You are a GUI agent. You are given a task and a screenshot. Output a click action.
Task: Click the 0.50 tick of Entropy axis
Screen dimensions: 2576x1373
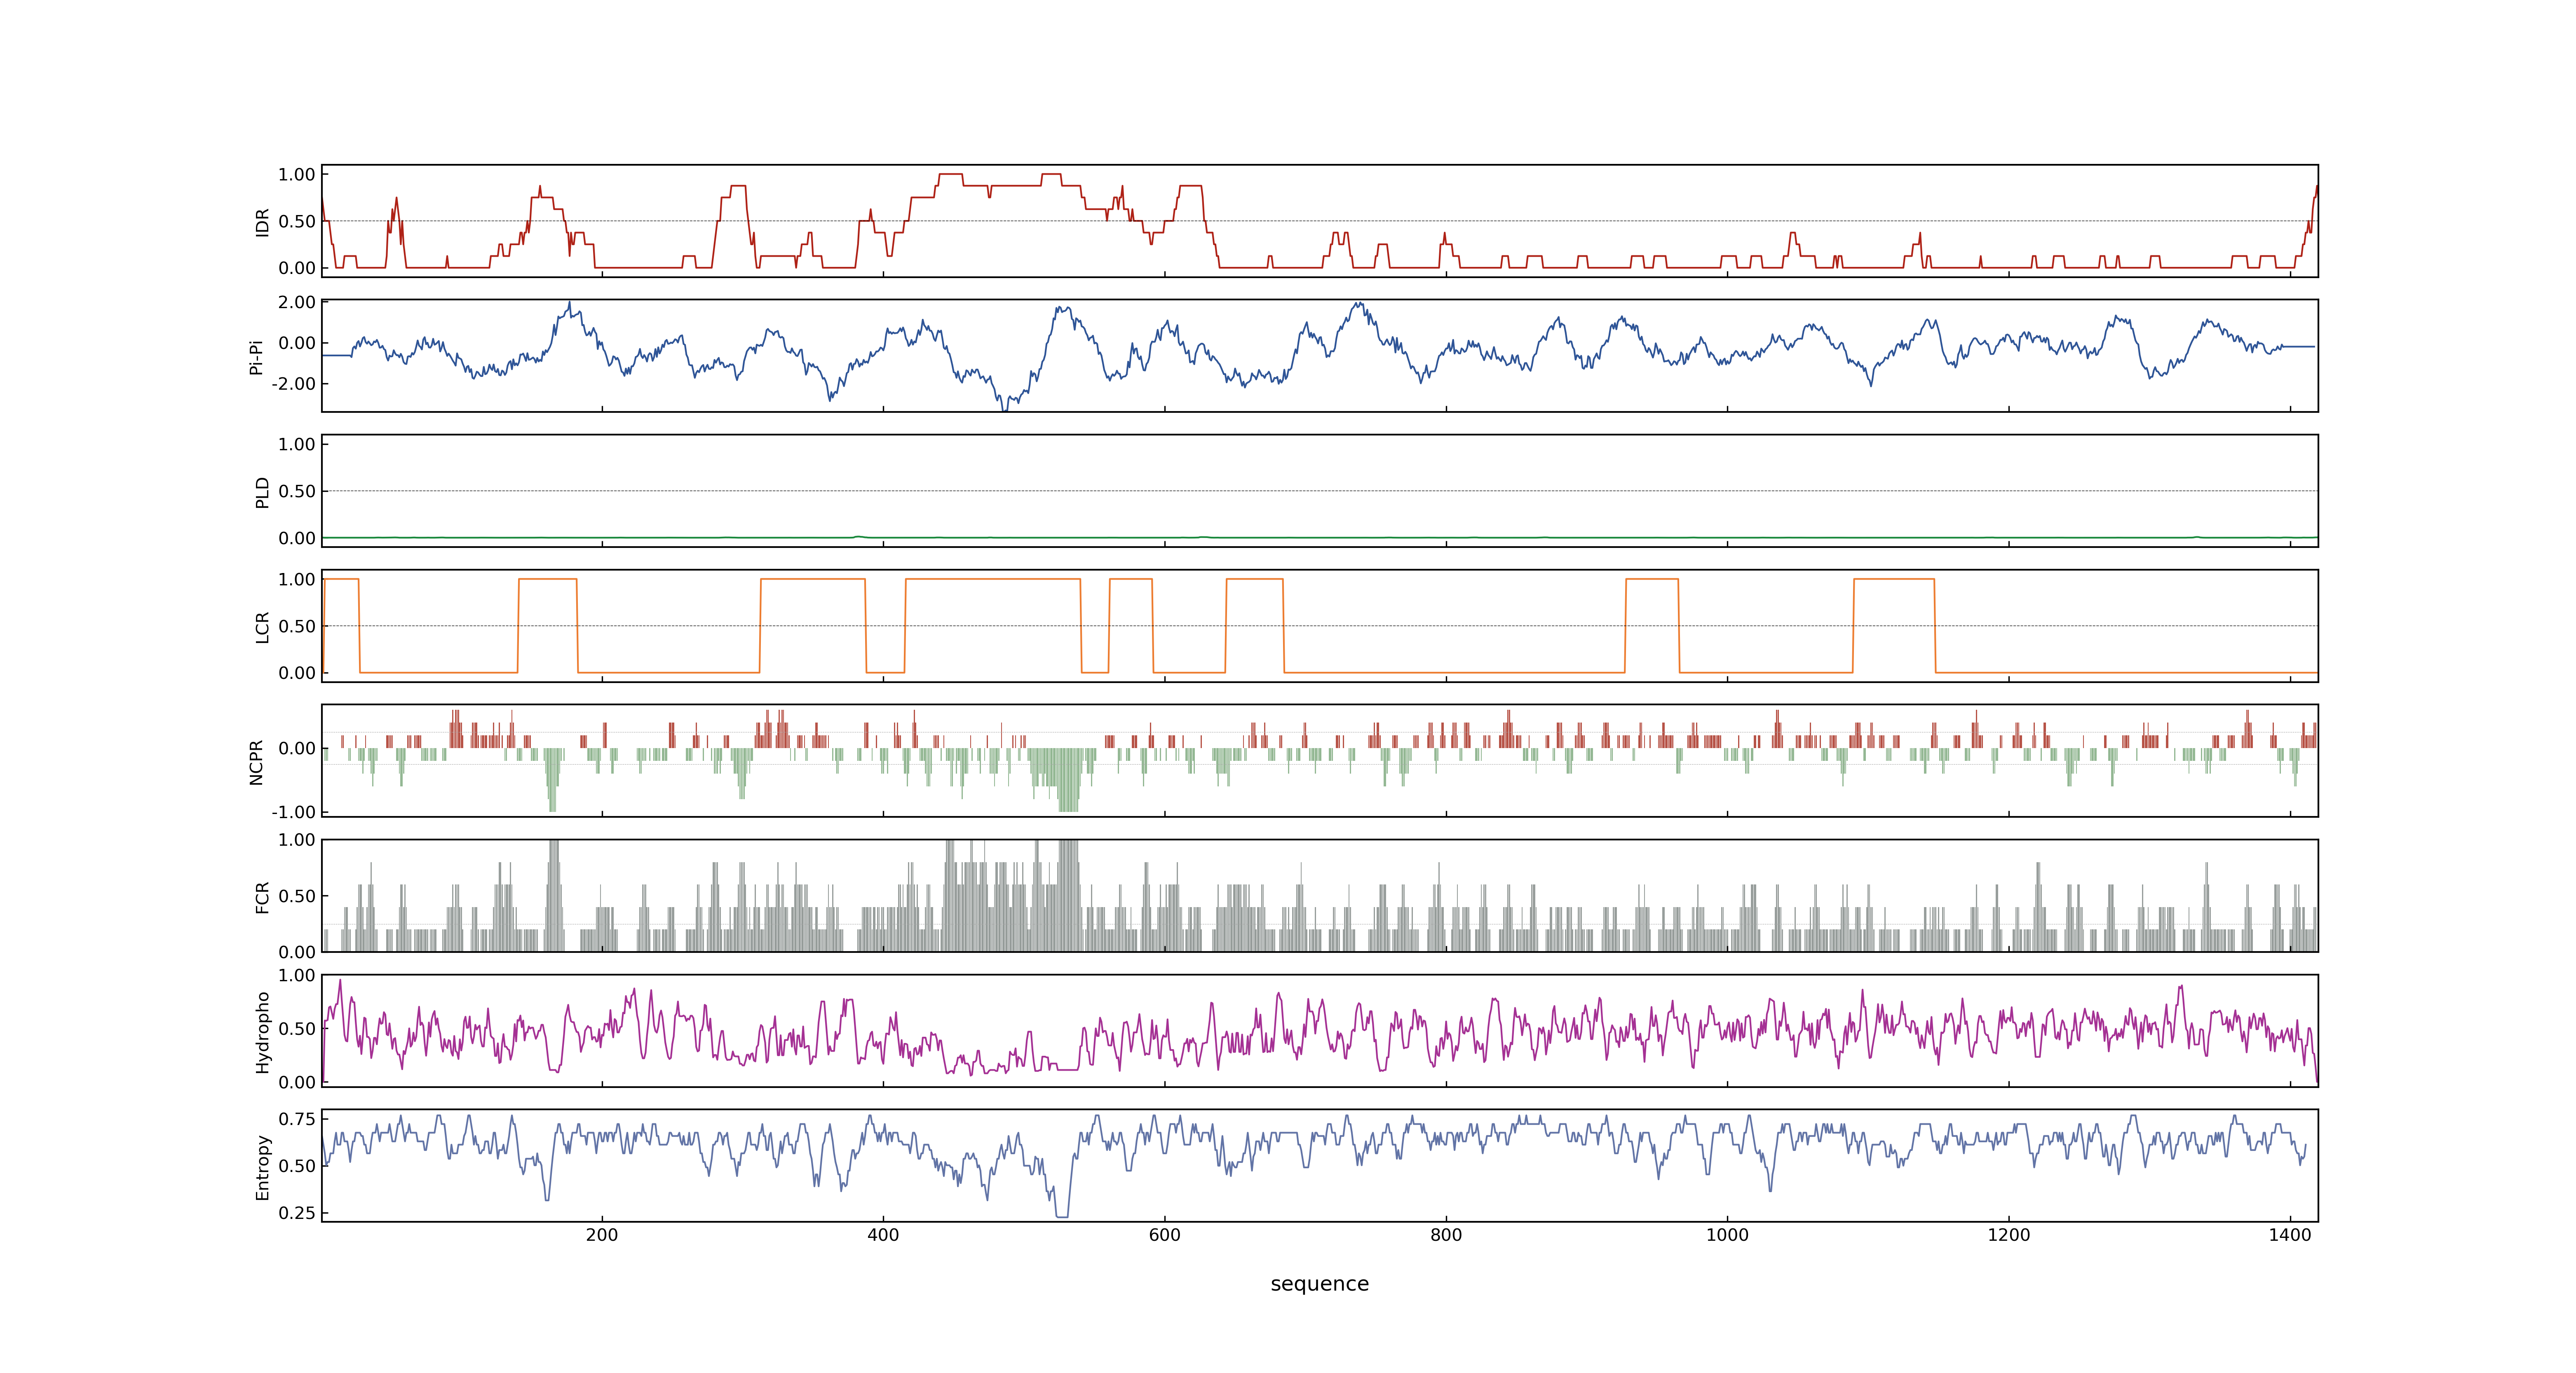297,1166
